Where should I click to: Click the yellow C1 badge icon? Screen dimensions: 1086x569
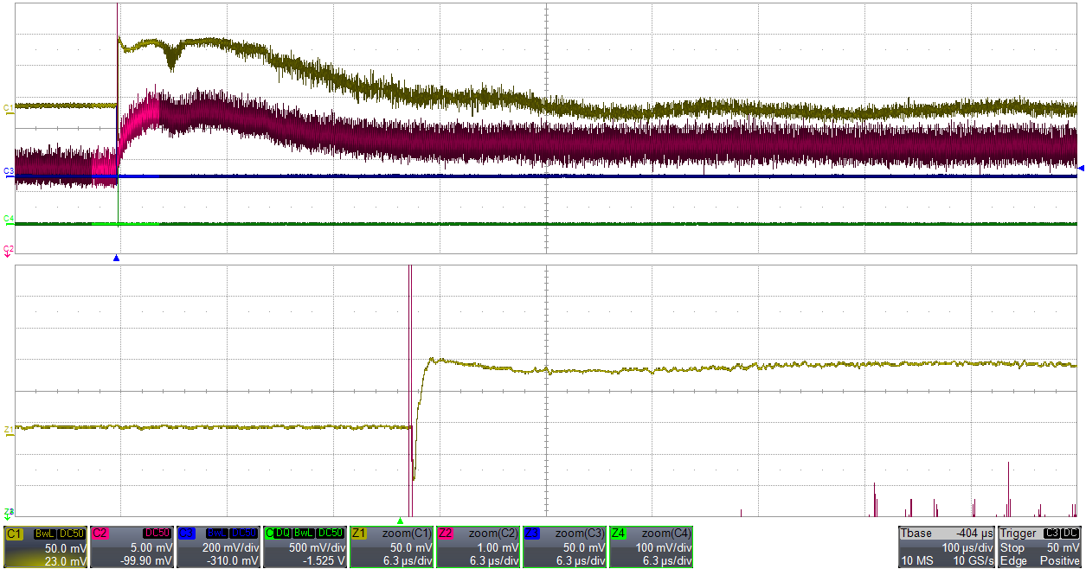tap(14, 534)
